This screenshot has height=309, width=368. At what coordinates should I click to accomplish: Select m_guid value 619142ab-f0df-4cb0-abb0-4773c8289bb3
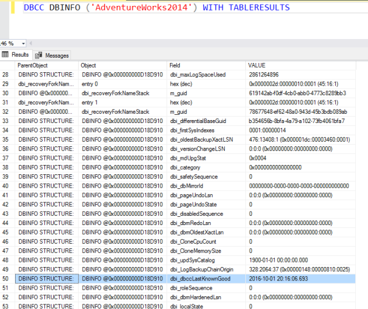click(301, 93)
